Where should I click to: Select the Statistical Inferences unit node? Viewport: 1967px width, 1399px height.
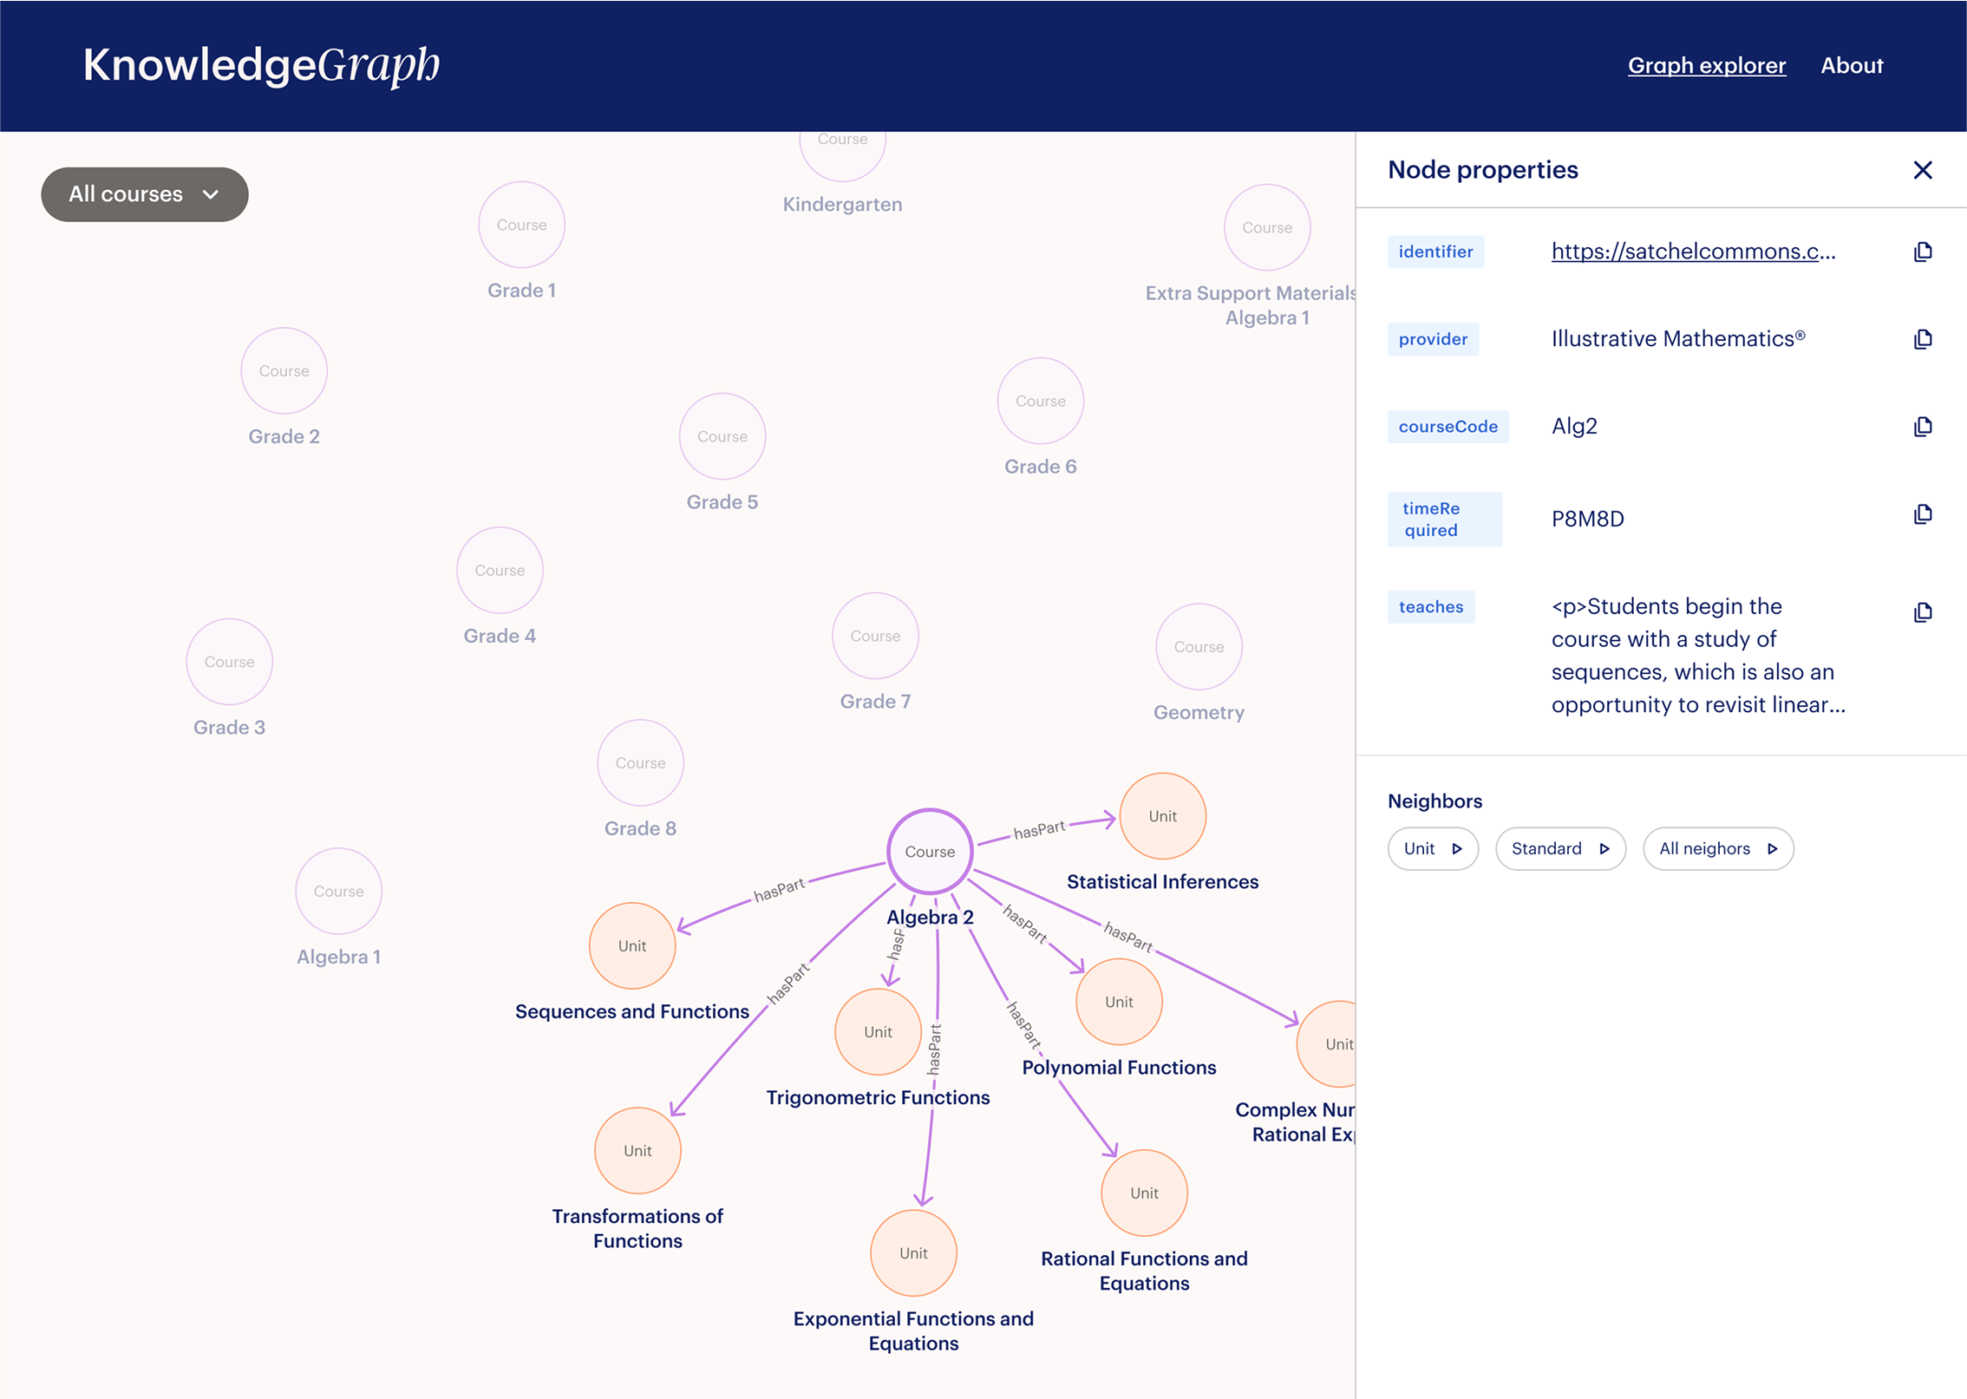tap(1162, 816)
